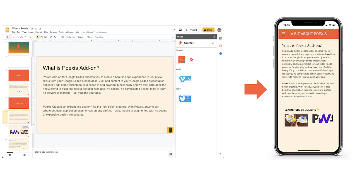Screen dimensions: 357x176
Task: Select the Vimeo sticker under Media
Action: [185, 79]
